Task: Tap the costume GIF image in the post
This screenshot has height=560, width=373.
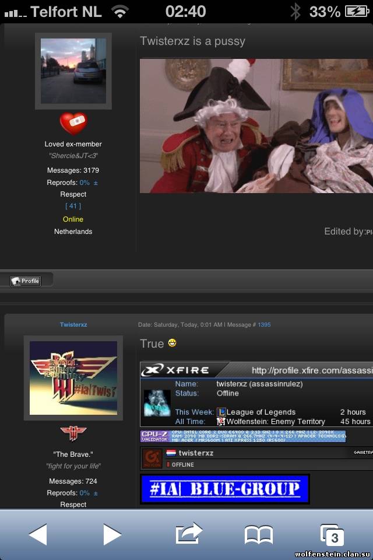Action: [x=256, y=125]
